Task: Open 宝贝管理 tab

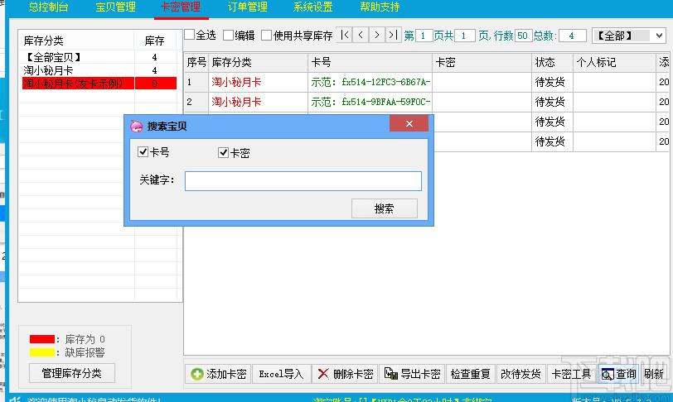Action: (115, 7)
